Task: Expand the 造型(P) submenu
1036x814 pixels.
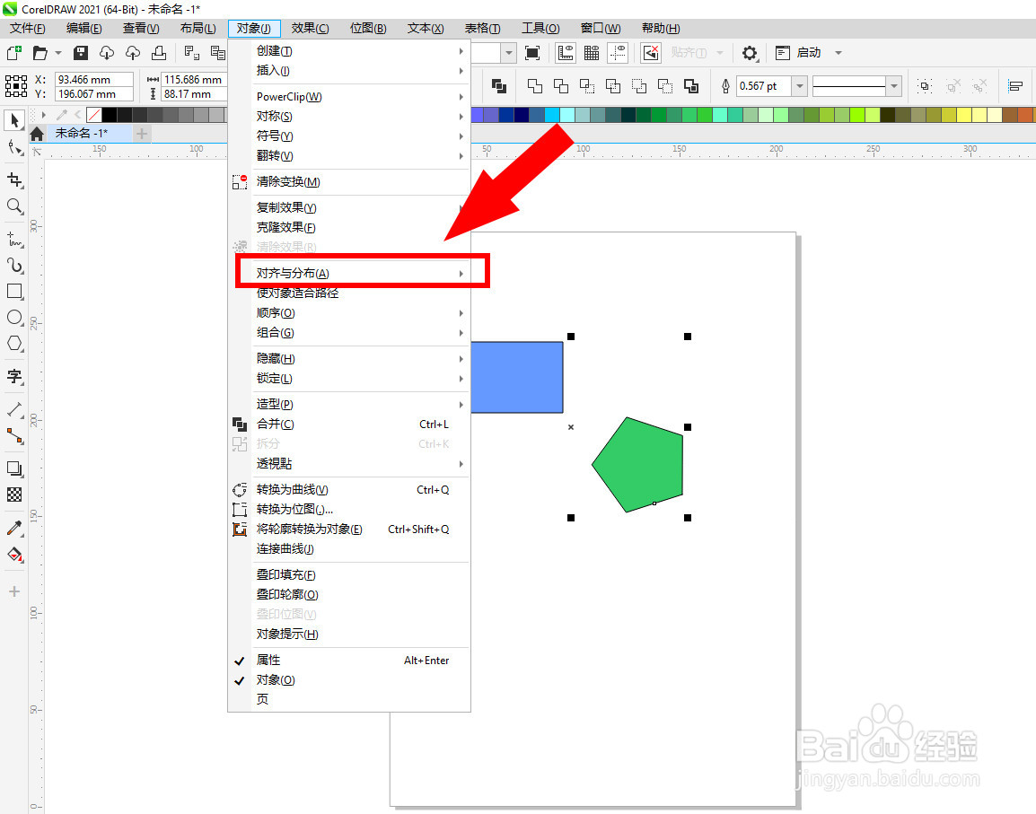Action: (349, 404)
